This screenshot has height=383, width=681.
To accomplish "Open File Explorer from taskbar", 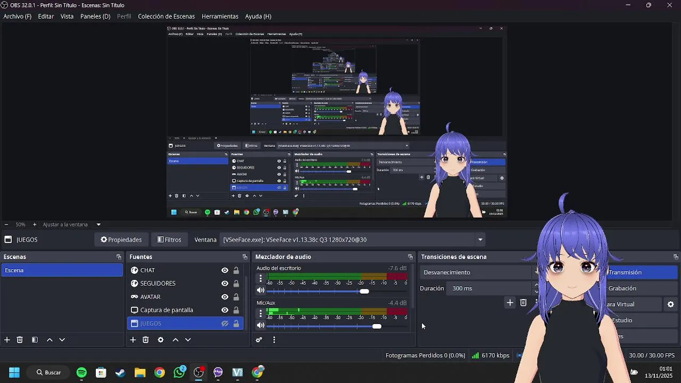I will 140,372.
